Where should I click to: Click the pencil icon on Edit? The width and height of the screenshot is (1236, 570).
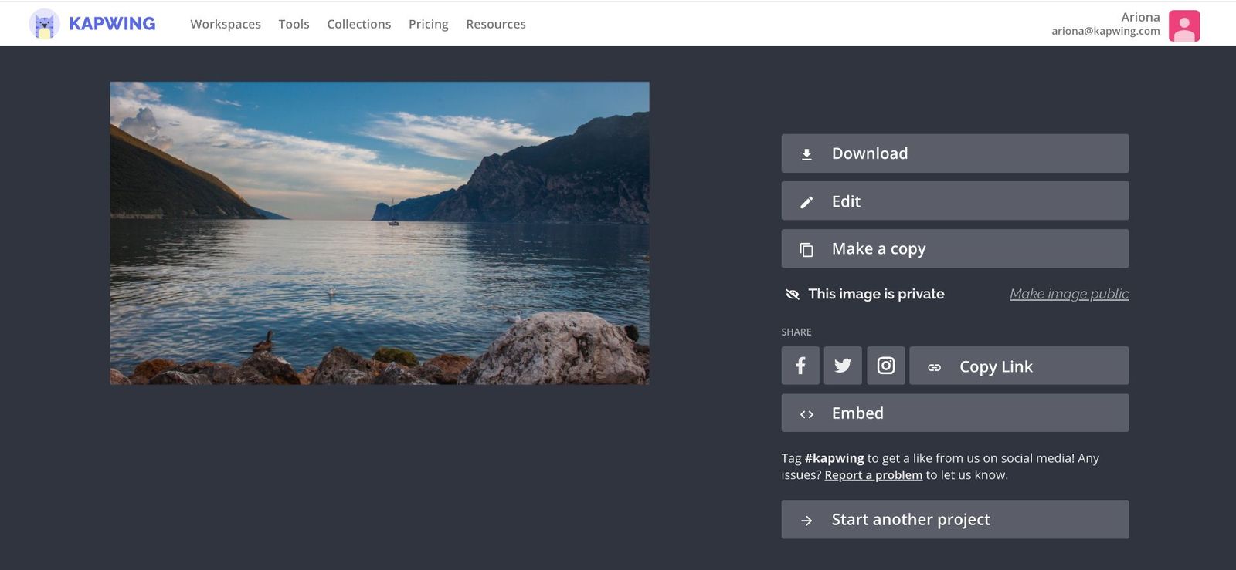coord(806,202)
